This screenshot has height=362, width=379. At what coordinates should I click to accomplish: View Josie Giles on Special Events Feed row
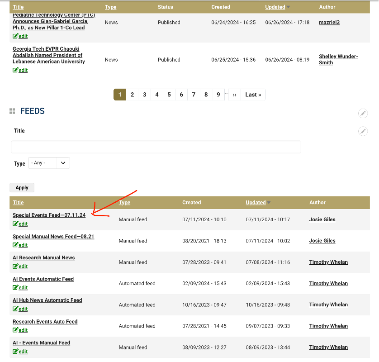click(322, 219)
